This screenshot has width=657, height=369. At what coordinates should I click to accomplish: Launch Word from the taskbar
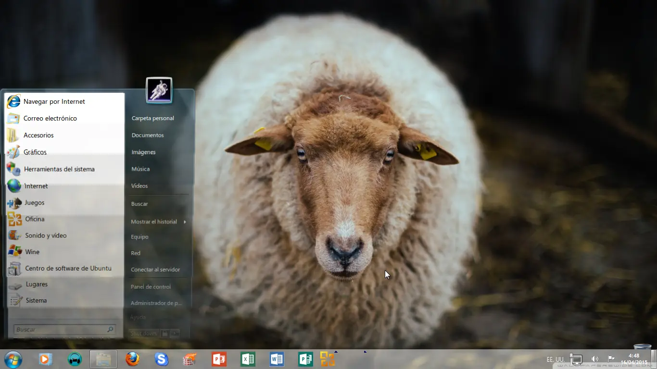[x=277, y=359]
